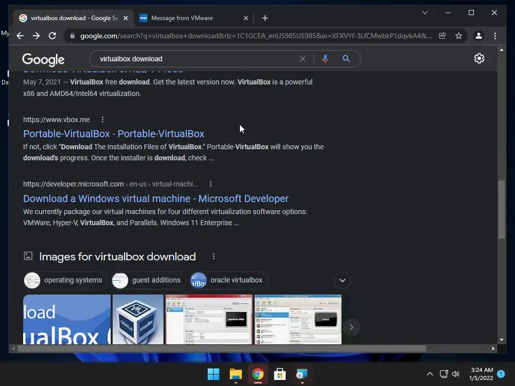Image resolution: width=515 pixels, height=386 pixels.
Task: Open a new browser tab
Action: 265,19
